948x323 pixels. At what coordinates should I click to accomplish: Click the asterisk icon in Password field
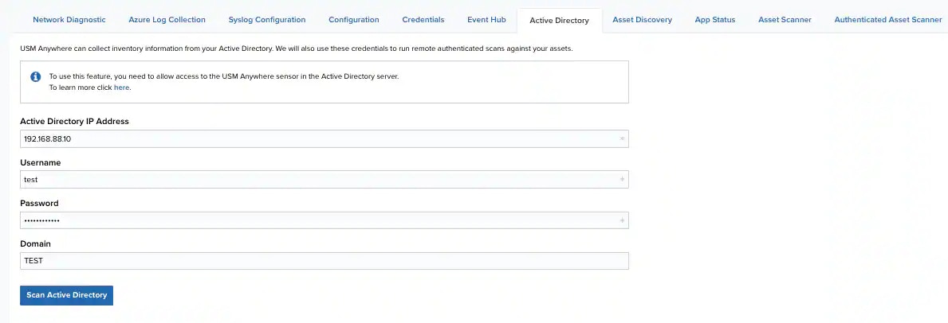pyautogui.click(x=622, y=220)
